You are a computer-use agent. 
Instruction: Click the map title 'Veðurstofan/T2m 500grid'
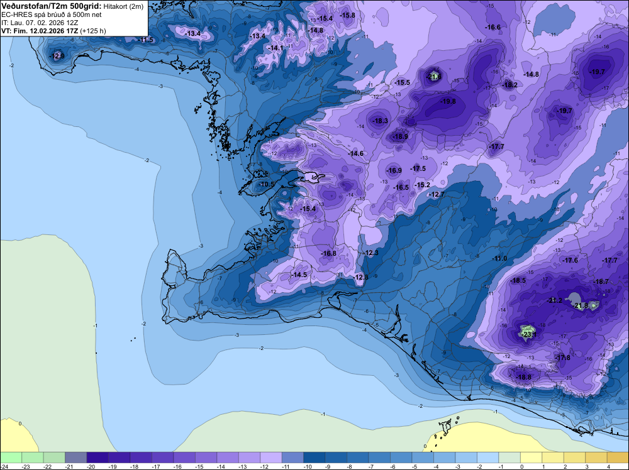point(52,6)
